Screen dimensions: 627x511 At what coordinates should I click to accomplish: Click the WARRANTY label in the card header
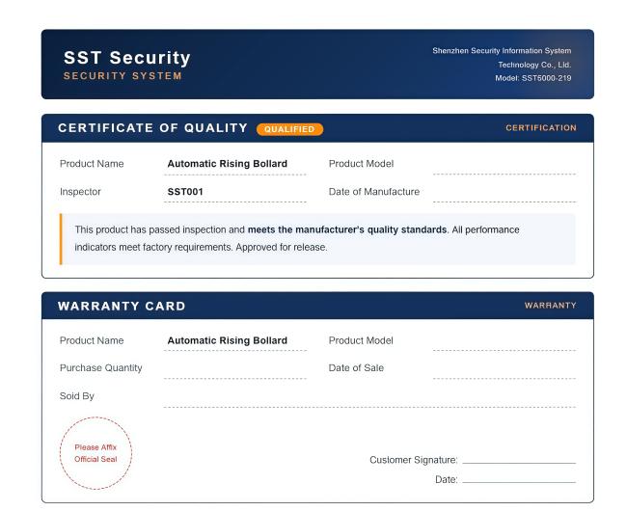click(550, 306)
